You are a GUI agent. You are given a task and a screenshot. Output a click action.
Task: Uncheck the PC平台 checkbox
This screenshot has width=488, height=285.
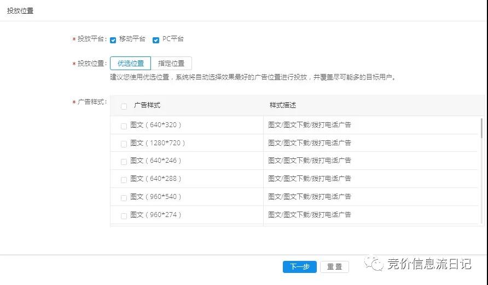(x=156, y=40)
